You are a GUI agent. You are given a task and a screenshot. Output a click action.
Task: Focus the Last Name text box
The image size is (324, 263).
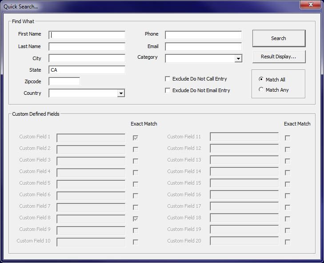tap(87, 47)
